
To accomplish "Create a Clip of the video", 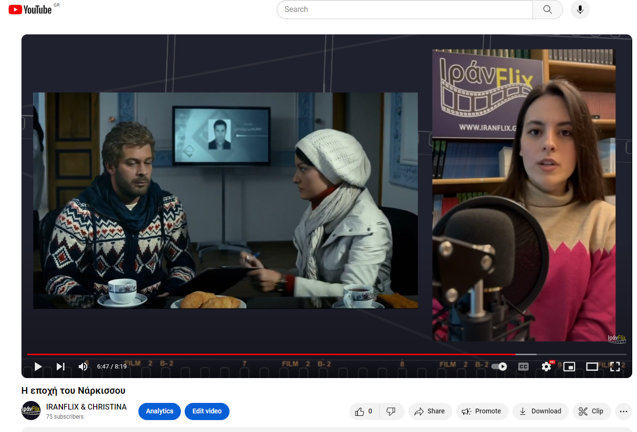I will tap(592, 411).
